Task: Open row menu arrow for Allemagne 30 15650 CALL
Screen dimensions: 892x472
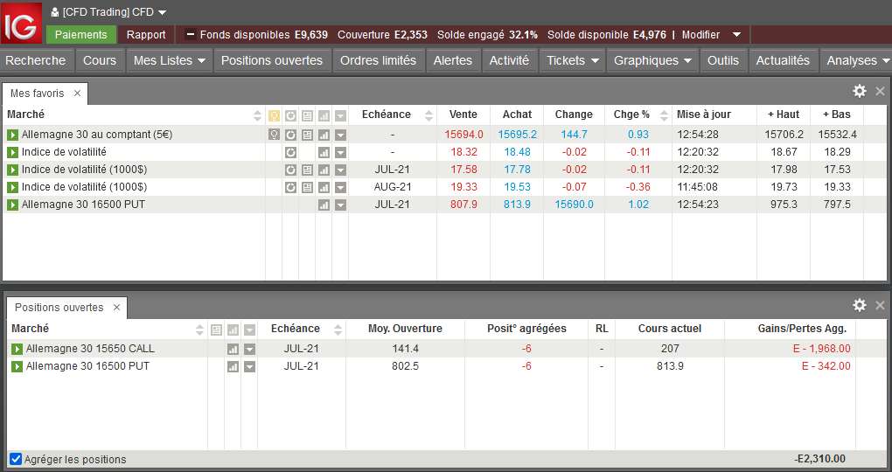Action: click(249, 349)
